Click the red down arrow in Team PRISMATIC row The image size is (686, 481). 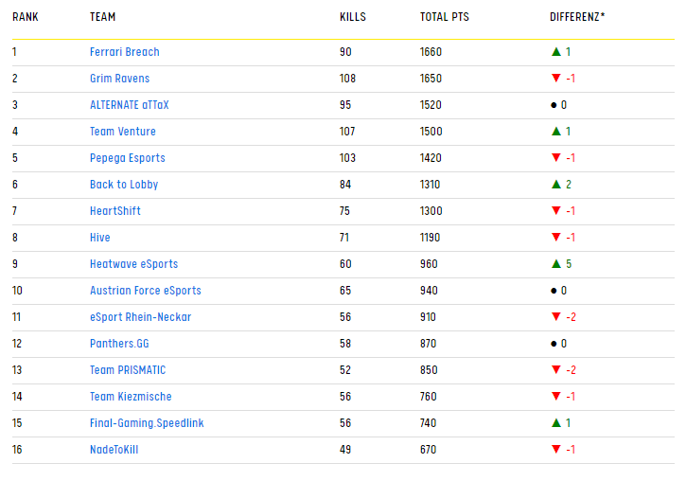556,370
